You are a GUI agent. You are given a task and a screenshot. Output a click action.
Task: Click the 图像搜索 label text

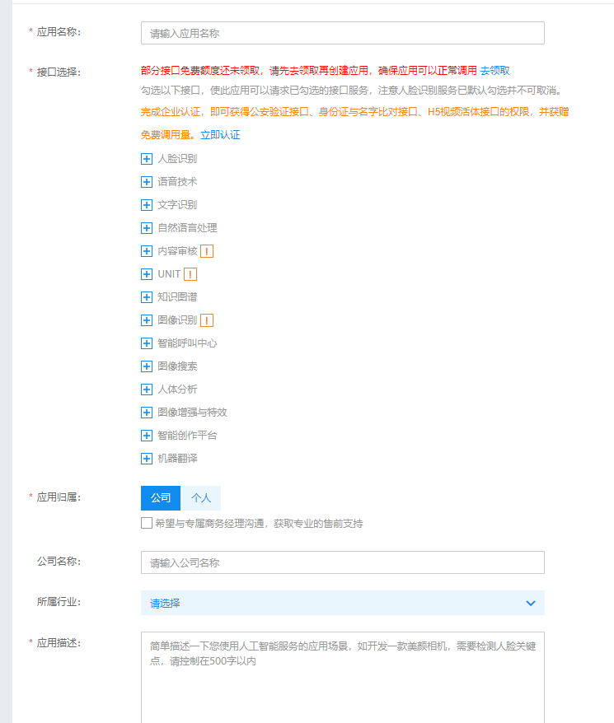pyautogui.click(x=177, y=366)
